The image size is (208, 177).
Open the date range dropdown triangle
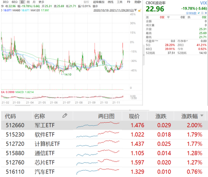(x=135, y=10)
